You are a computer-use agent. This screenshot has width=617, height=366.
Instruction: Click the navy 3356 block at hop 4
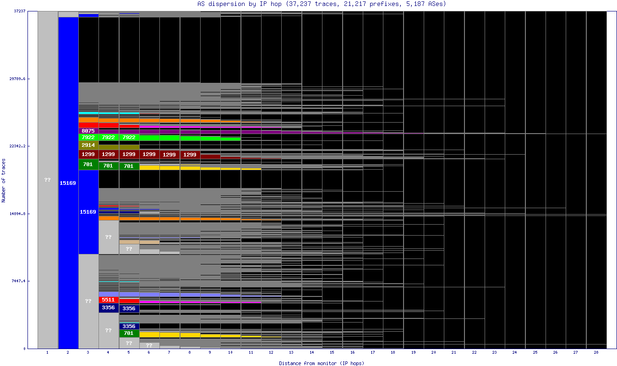click(x=109, y=308)
